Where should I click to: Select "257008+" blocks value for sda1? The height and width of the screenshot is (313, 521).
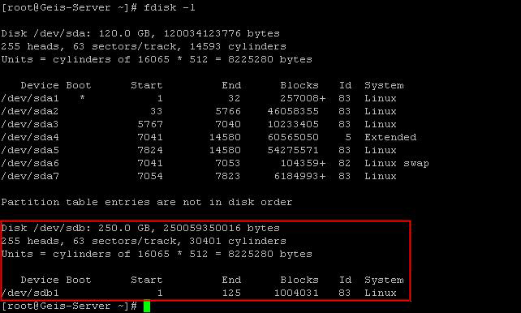(303, 98)
